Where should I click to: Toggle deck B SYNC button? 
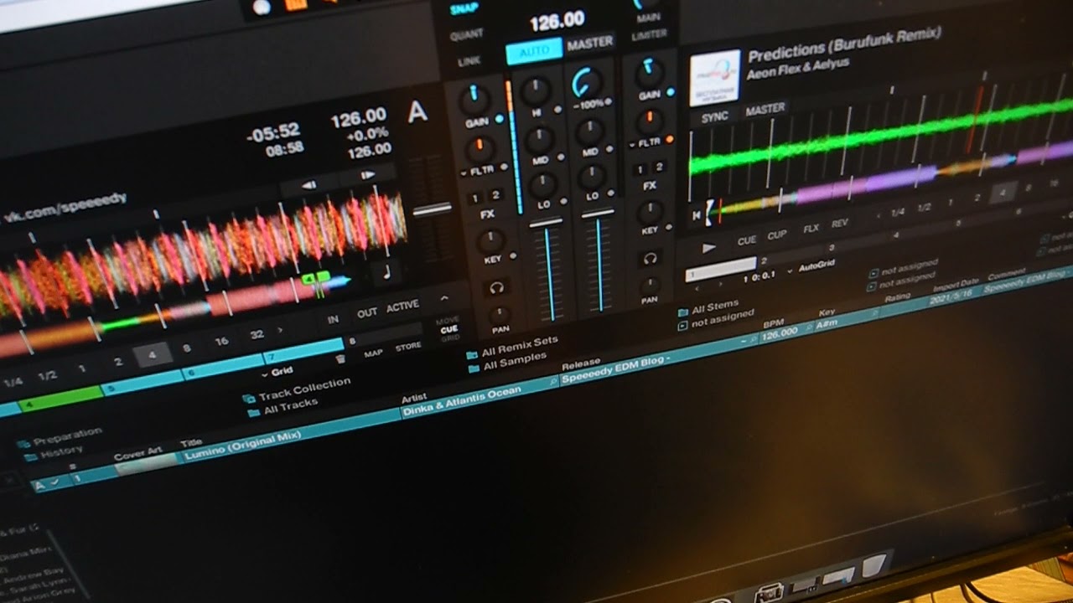[x=714, y=116]
